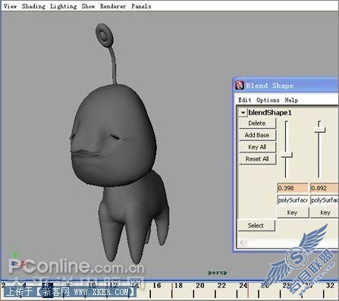
Task: Click frame 22 on the timeline
Action: (221, 286)
